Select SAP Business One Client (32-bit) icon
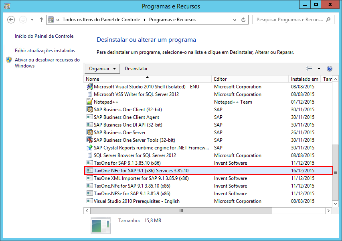 90,109
